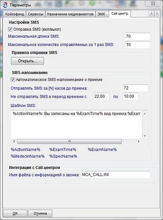The height and width of the screenshot is (220, 163).
Task: Click the Максимальная длина SMS field
Action: pyautogui.click(x=138, y=36)
